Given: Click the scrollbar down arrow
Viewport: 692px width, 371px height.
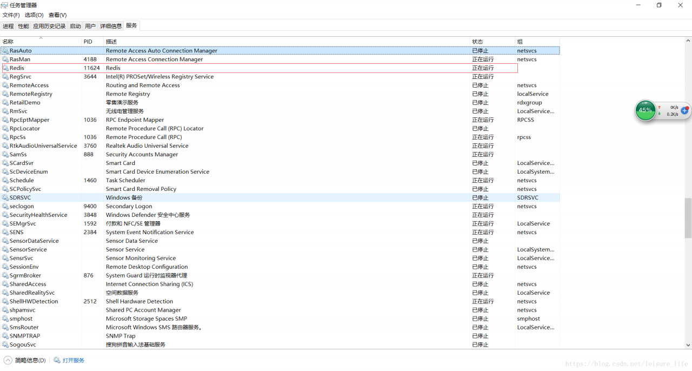Looking at the screenshot, I should click(688, 345).
